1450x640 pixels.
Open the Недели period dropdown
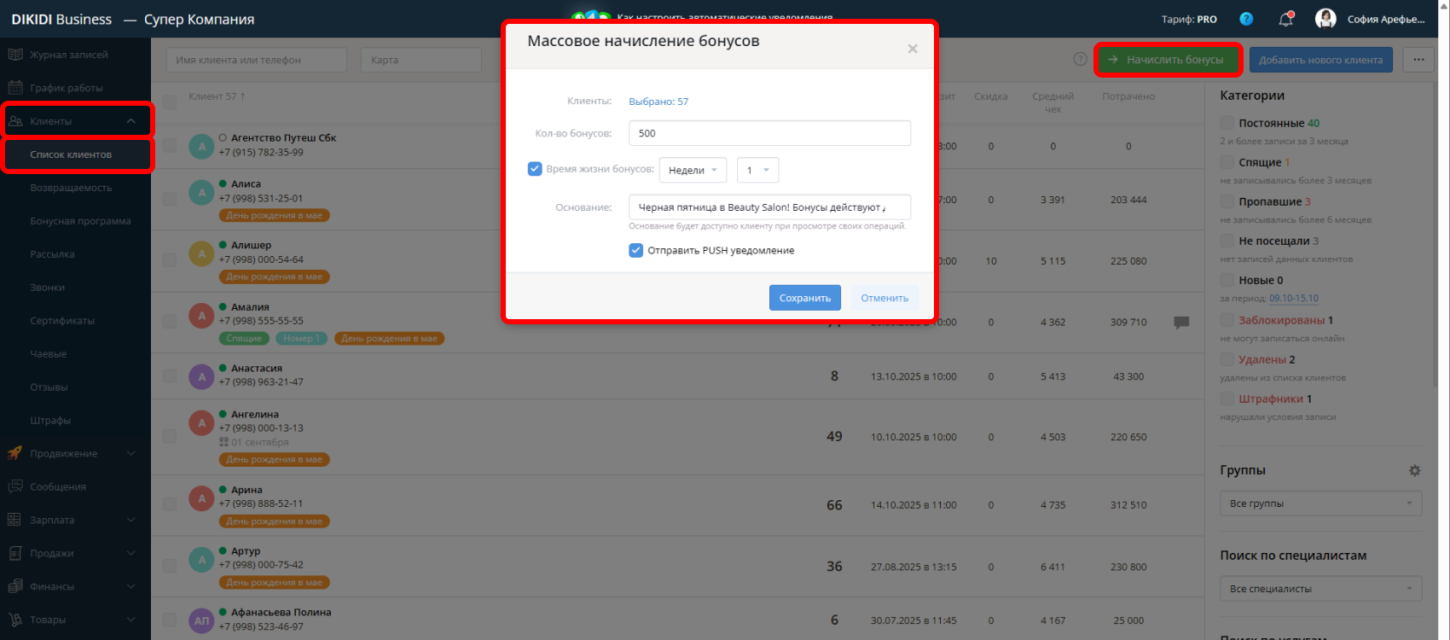click(x=693, y=170)
